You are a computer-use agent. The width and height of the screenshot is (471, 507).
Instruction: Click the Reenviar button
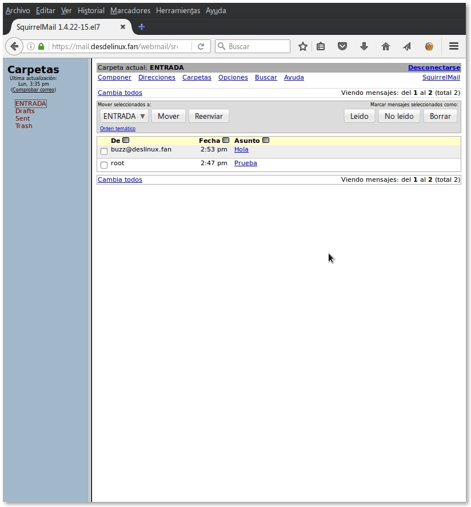(209, 116)
